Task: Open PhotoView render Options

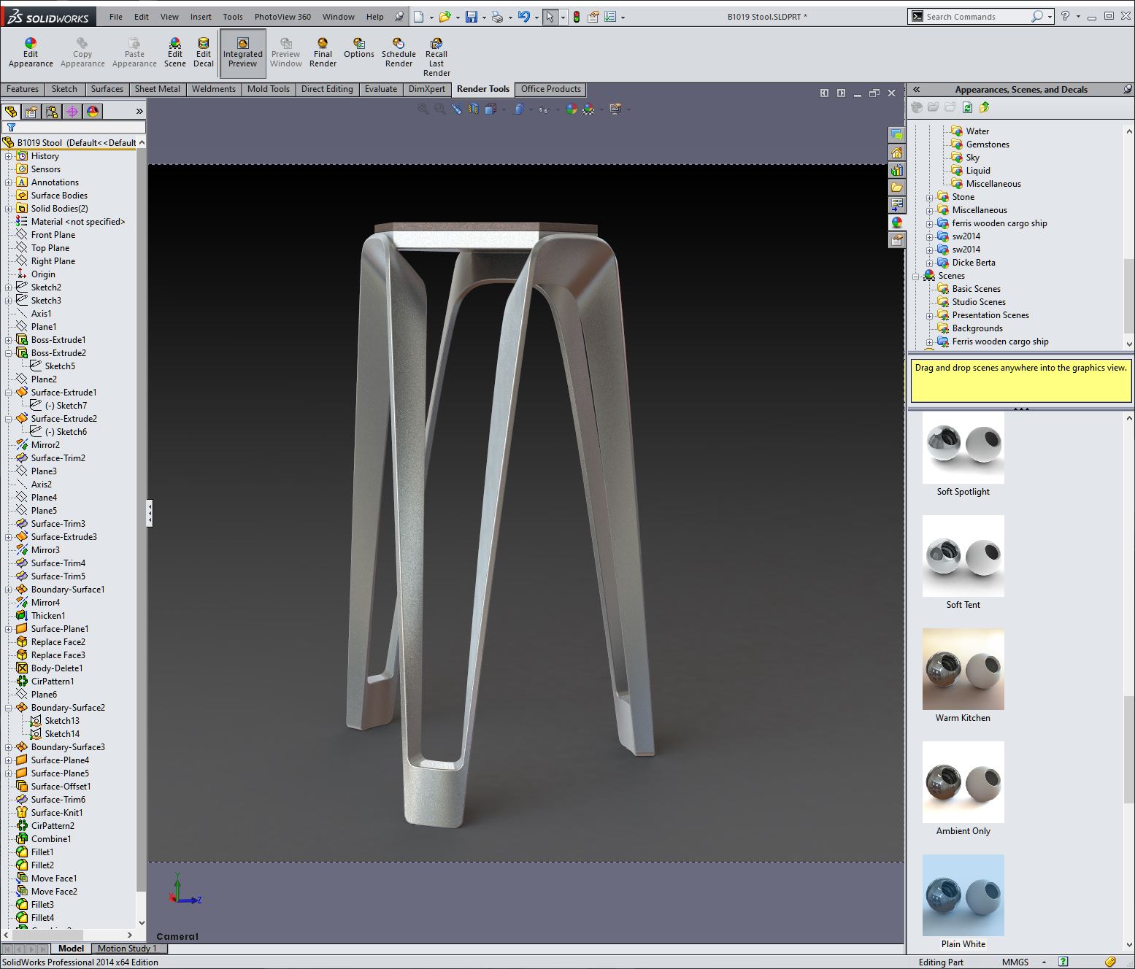Action: pyautogui.click(x=358, y=48)
